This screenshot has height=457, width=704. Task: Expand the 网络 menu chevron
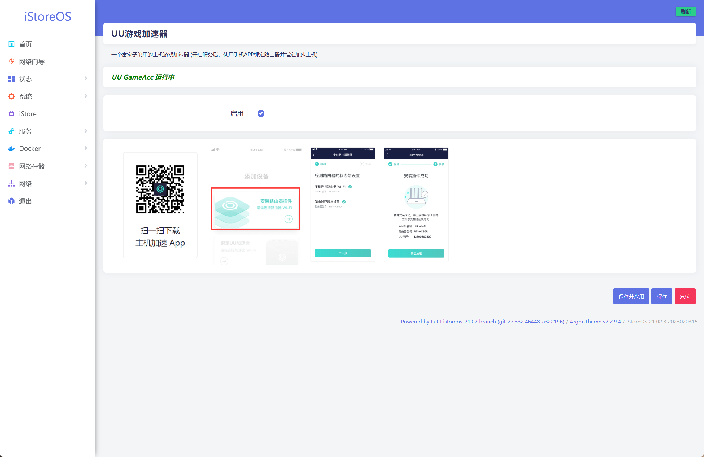pos(86,183)
